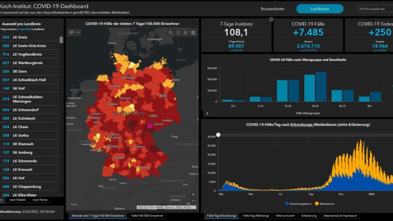Click the map attribution text box
This screenshot has width=393, height=221.
click(166, 207)
